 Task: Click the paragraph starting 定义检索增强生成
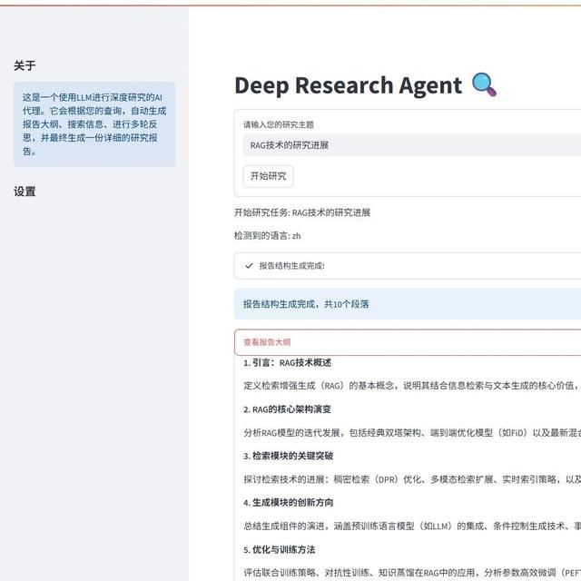412,385
